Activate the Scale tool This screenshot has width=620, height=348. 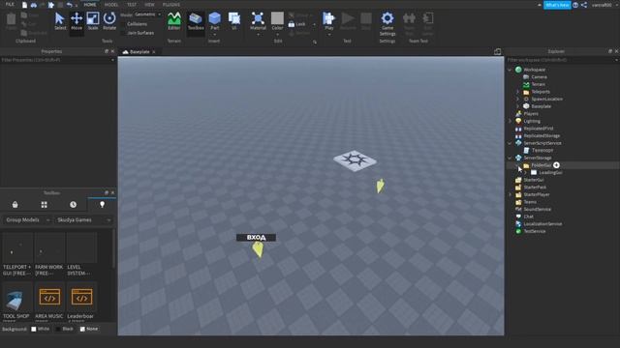tap(93, 21)
